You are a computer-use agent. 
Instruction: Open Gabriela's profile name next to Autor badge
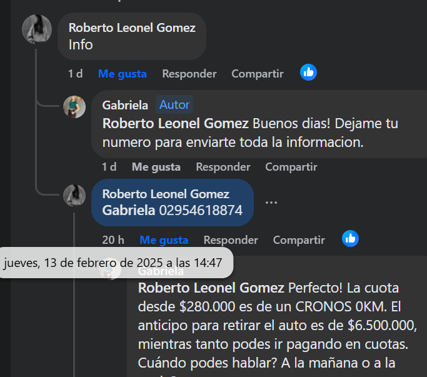click(x=125, y=105)
